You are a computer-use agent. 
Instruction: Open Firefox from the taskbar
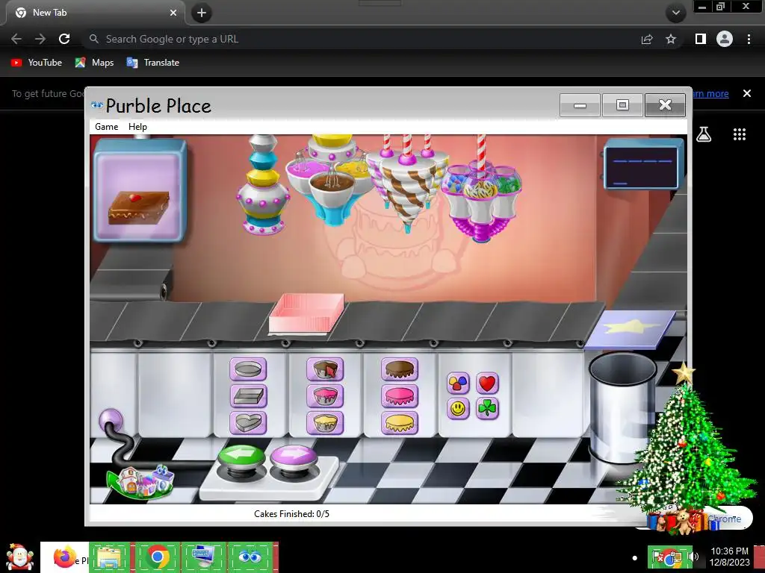[x=64, y=557]
